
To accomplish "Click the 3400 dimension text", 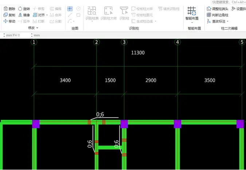I will pyautogui.click(x=65, y=80).
